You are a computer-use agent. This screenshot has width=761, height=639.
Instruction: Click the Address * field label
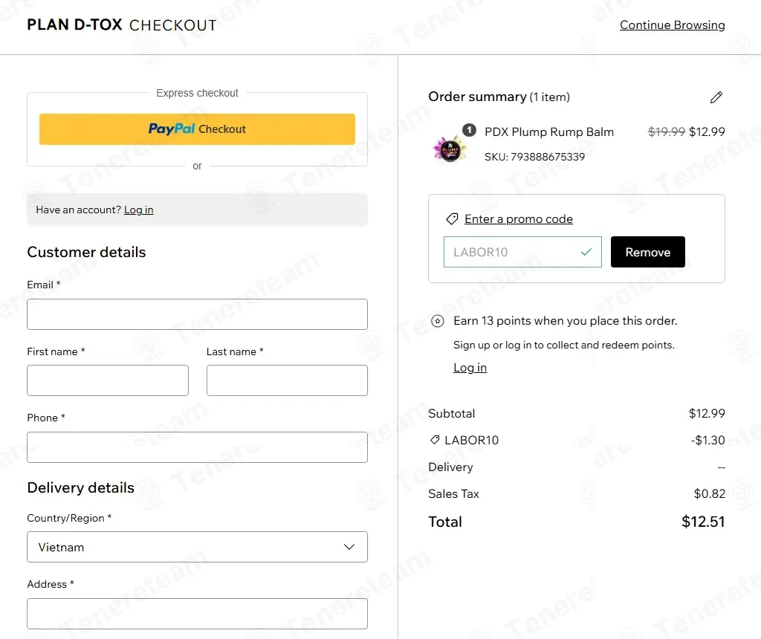click(51, 584)
